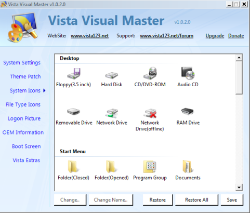Click the v1.0.2.0 version label

pos(182,22)
